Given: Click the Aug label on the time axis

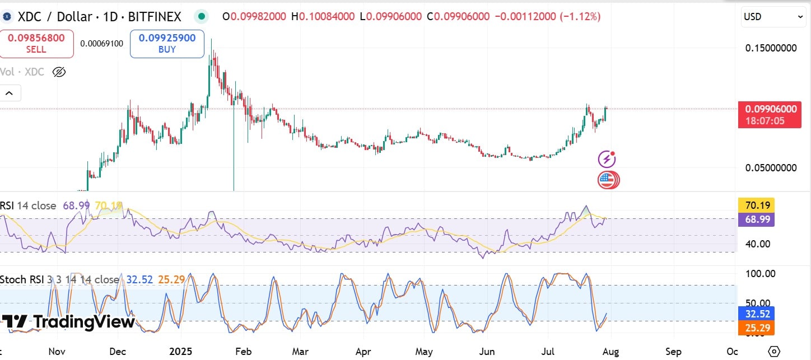Looking at the screenshot, I should tap(610, 352).
